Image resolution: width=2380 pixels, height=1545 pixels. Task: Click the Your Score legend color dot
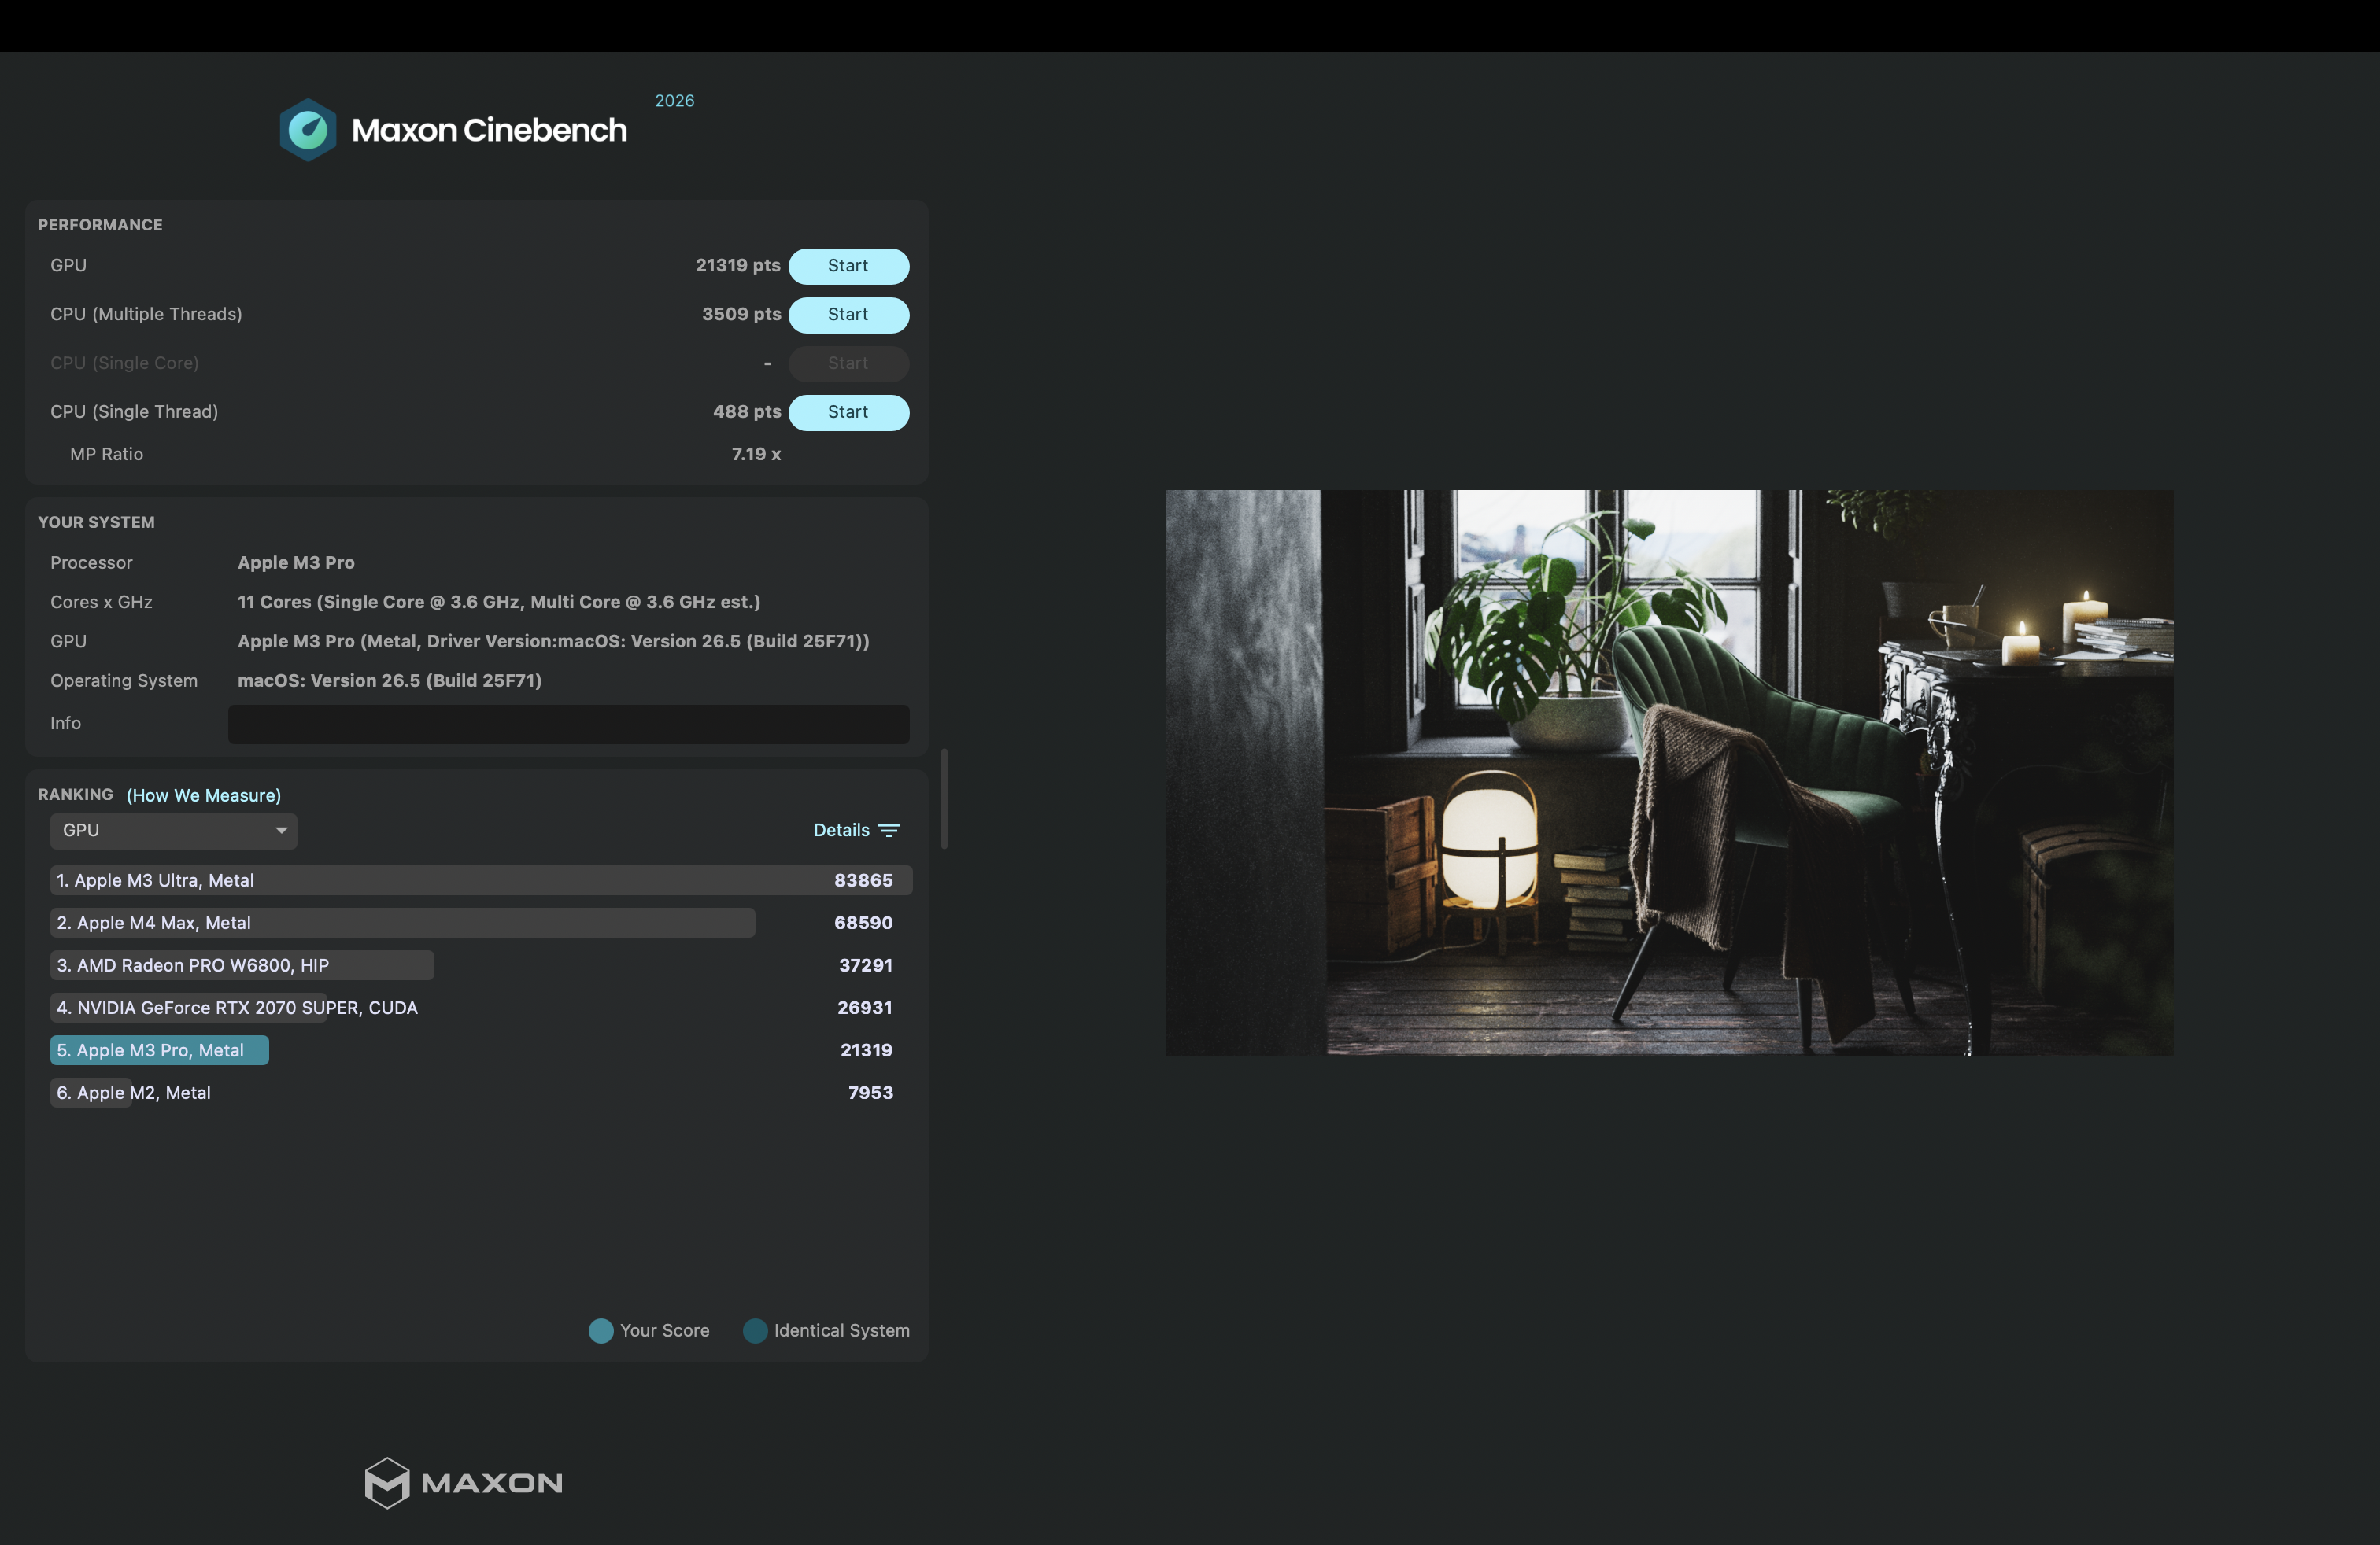(601, 1331)
